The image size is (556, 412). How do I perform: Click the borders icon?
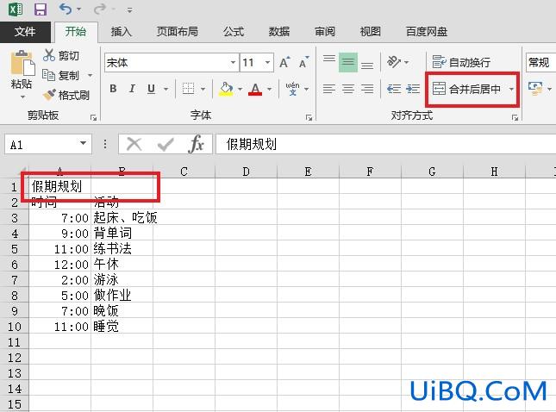188,89
